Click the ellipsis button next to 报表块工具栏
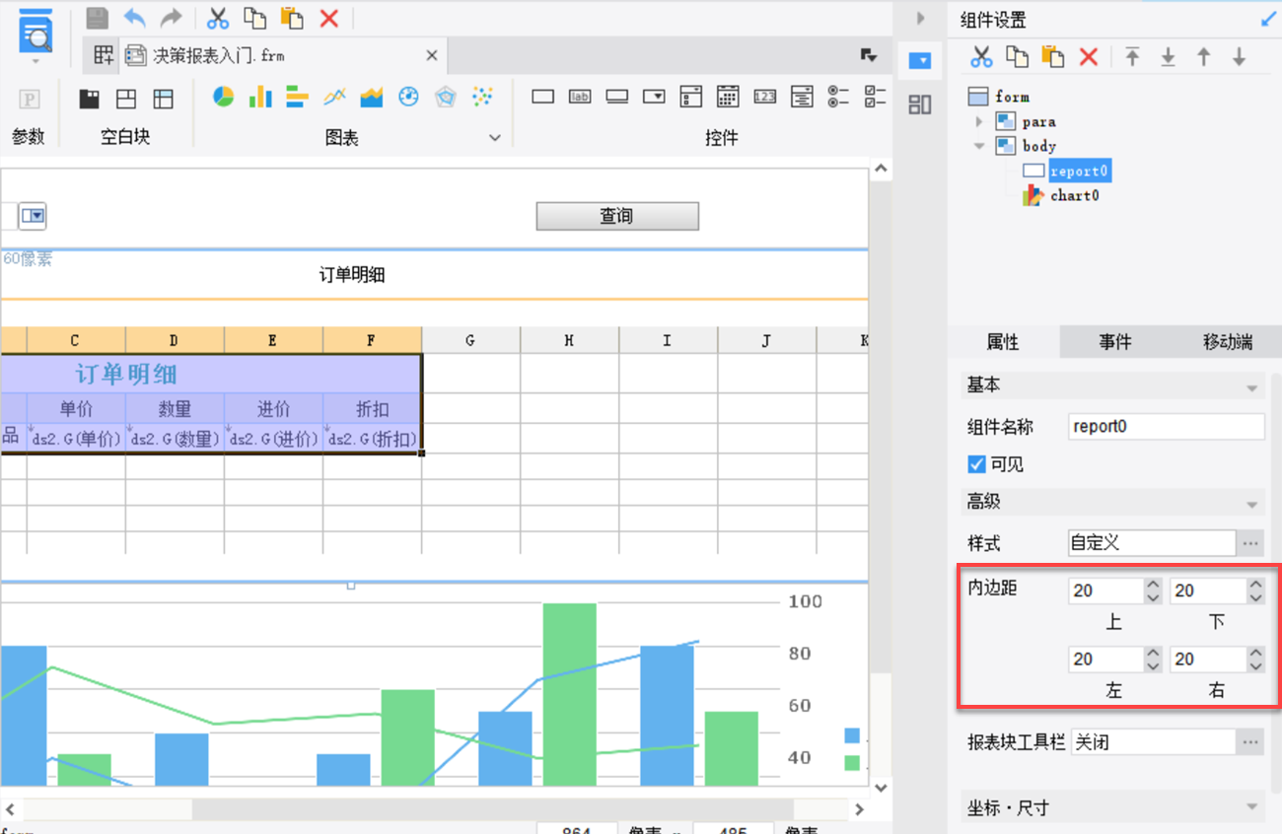Screen dimensions: 1282x834 1251,742
